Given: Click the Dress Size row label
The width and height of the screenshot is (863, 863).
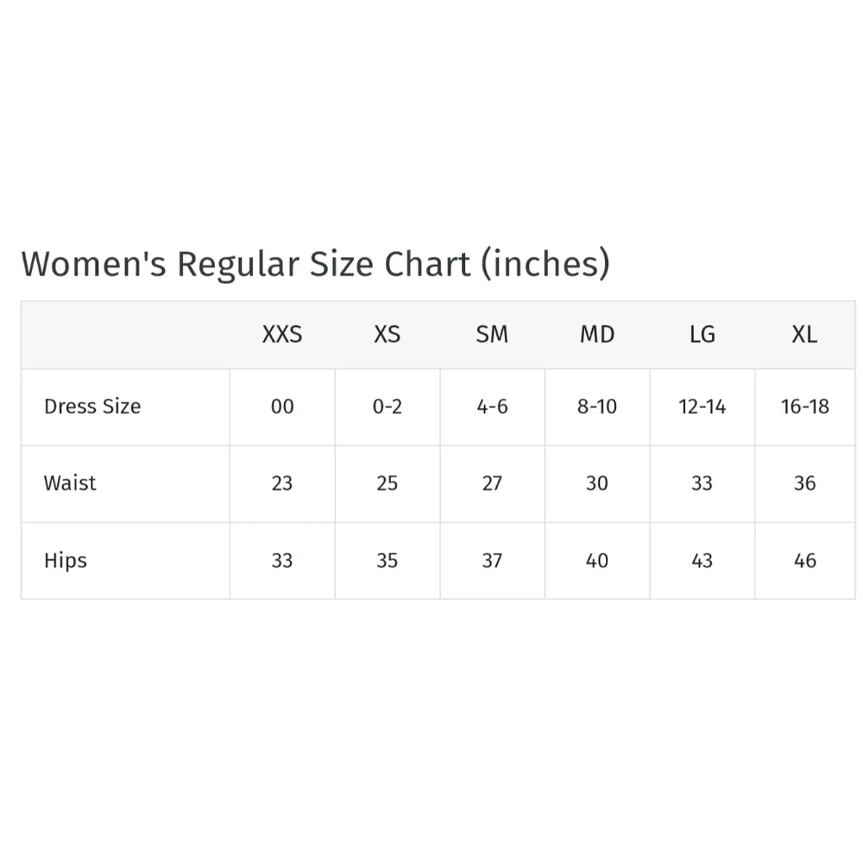Looking at the screenshot, I should [92, 406].
